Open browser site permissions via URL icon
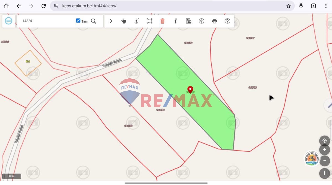 pos(56,6)
